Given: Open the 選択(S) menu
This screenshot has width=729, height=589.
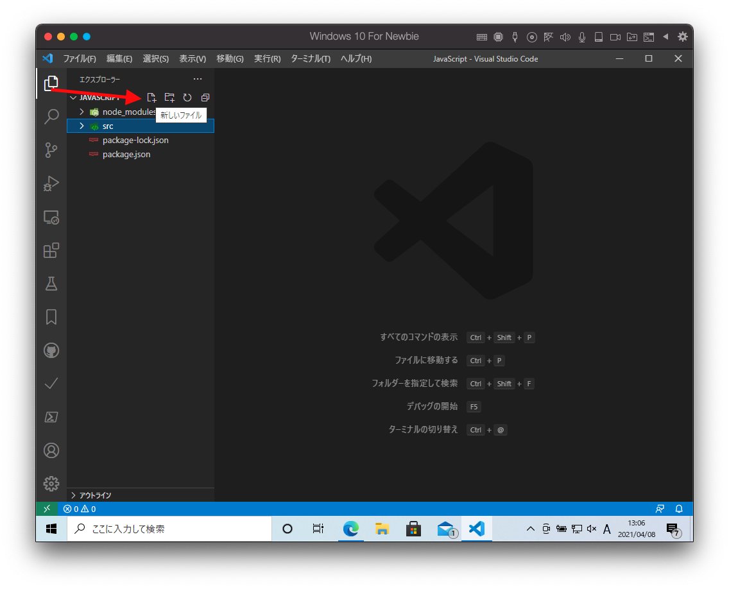Looking at the screenshot, I should coord(156,58).
